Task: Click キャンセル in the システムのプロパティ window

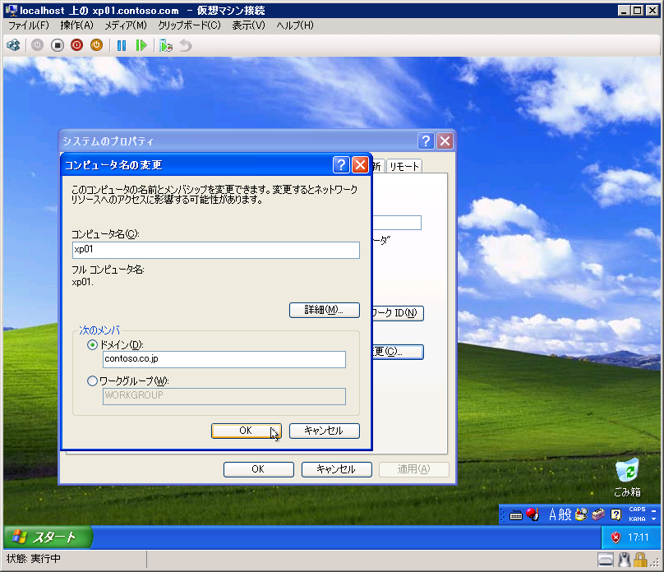Action: pos(337,469)
